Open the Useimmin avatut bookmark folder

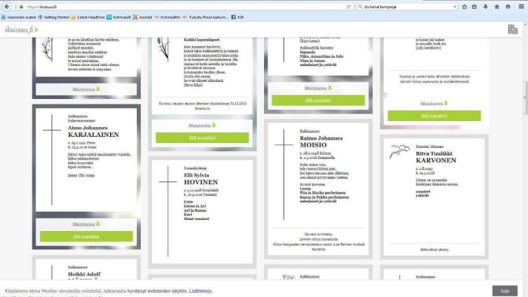pos(19,17)
